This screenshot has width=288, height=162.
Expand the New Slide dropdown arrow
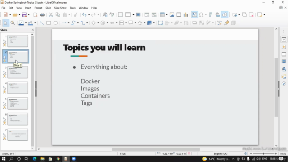pyautogui.click(x=239, y=14)
